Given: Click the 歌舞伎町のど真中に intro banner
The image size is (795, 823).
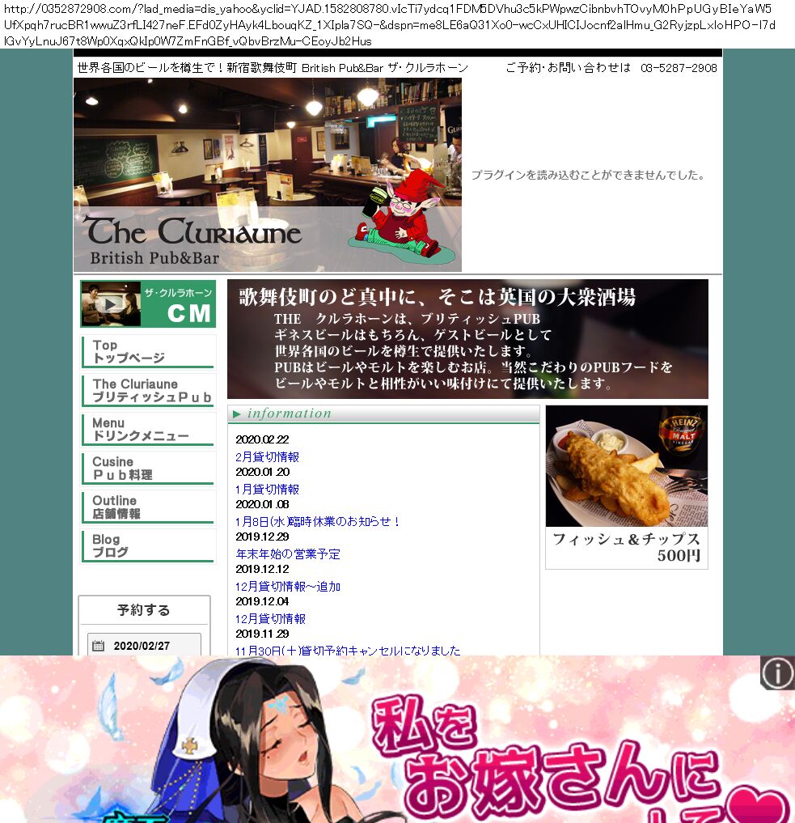Looking at the screenshot, I should click(x=467, y=339).
